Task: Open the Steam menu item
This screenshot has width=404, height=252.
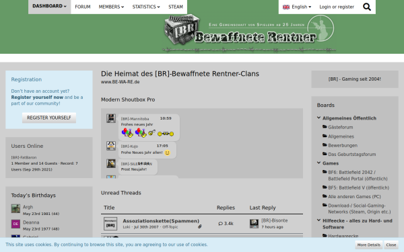Action: click(176, 7)
